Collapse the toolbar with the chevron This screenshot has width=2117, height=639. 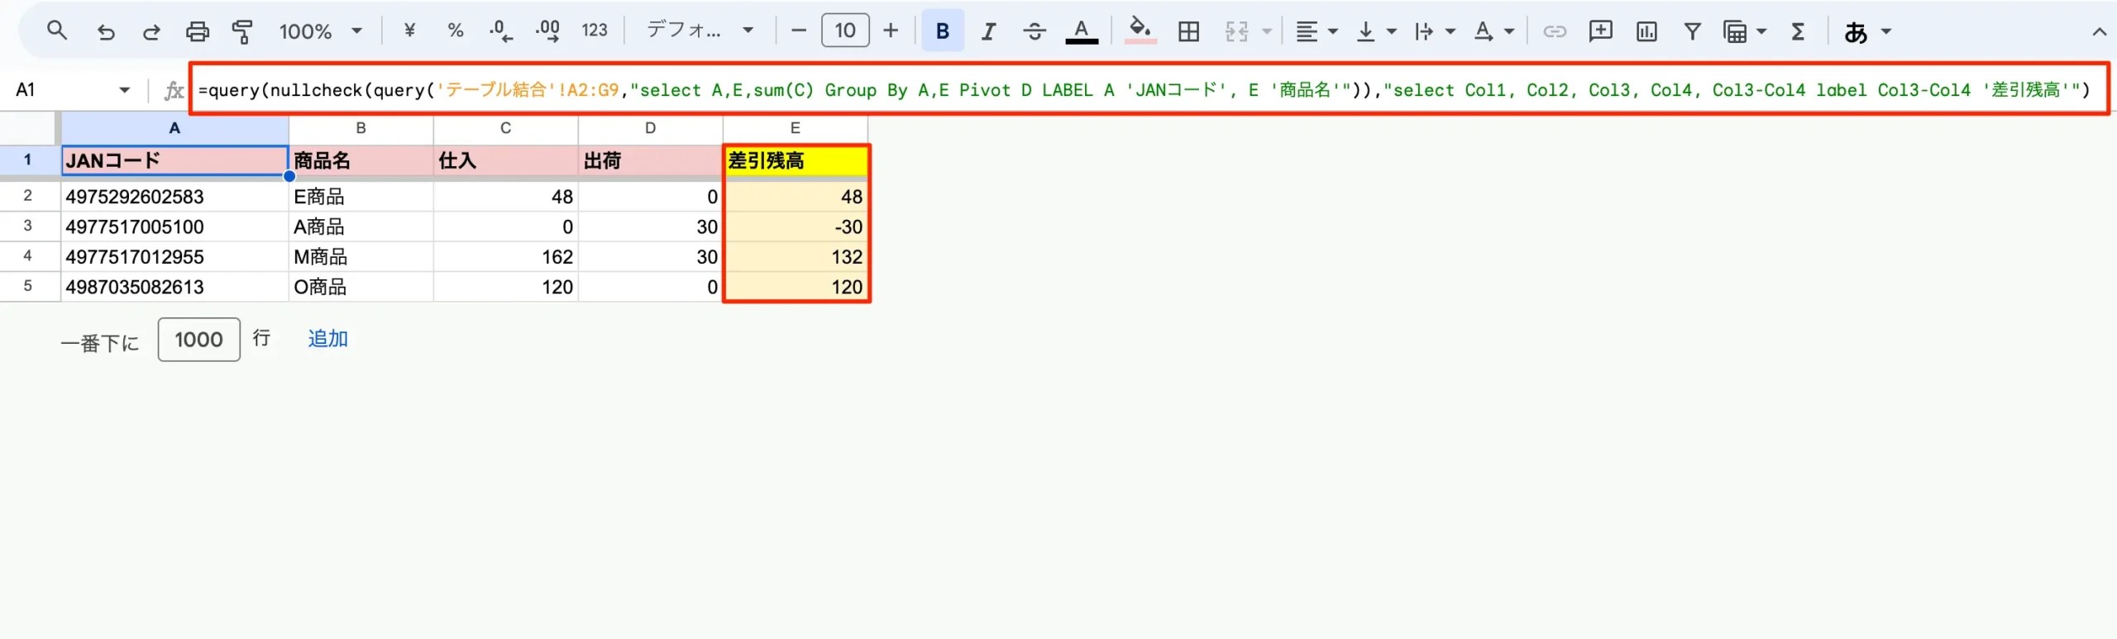[x=2099, y=32]
